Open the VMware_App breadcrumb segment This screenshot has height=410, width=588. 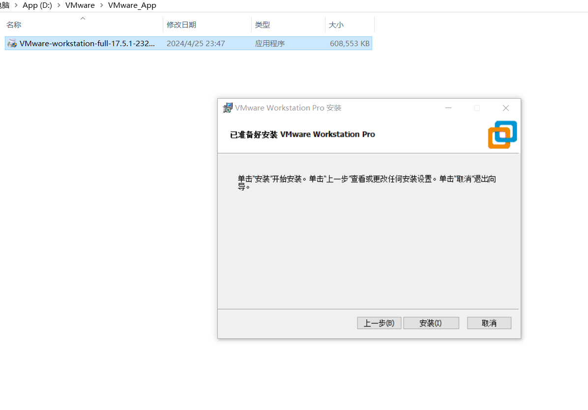pyautogui.click(x=132, y=5)
